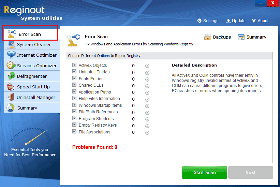Click the Services Optimizer gear icon
This screenshot has width=280, height=187.
tap(11, 66)
